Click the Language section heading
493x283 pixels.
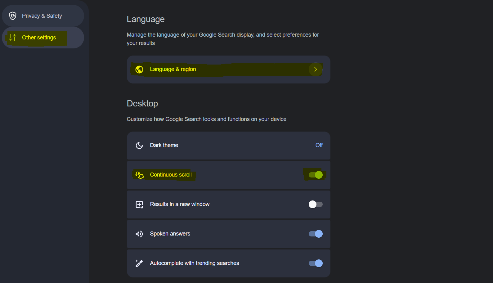coord(146,19)
